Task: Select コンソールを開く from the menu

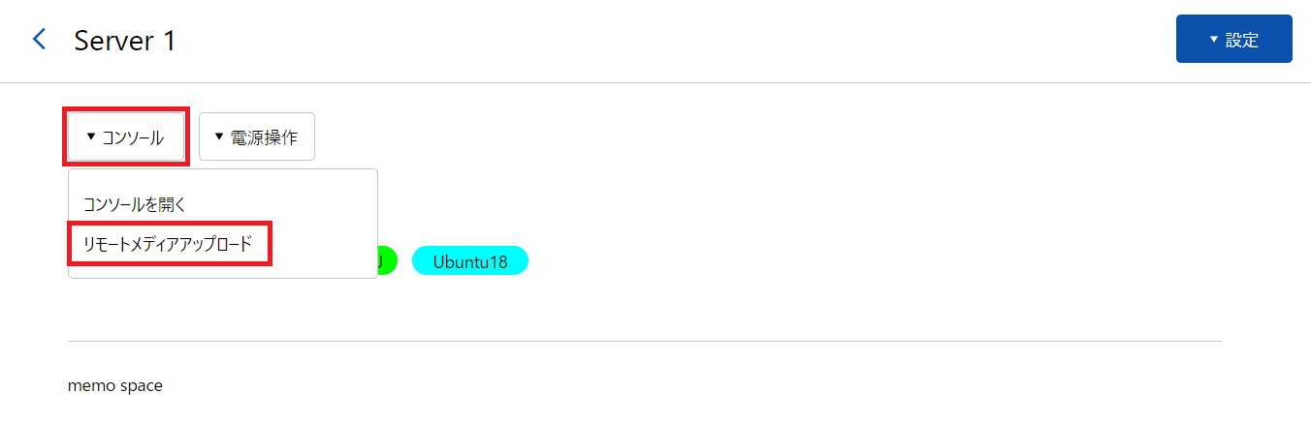Action: 134,204
